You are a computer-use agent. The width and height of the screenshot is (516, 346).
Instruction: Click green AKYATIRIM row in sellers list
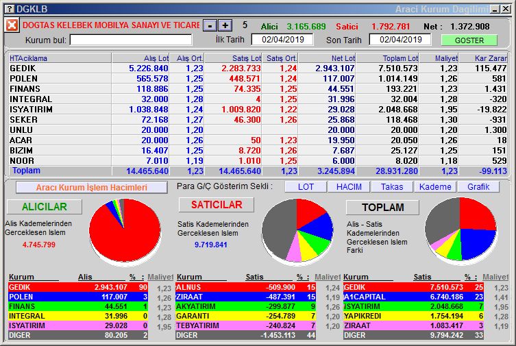(x=246, y=306)
